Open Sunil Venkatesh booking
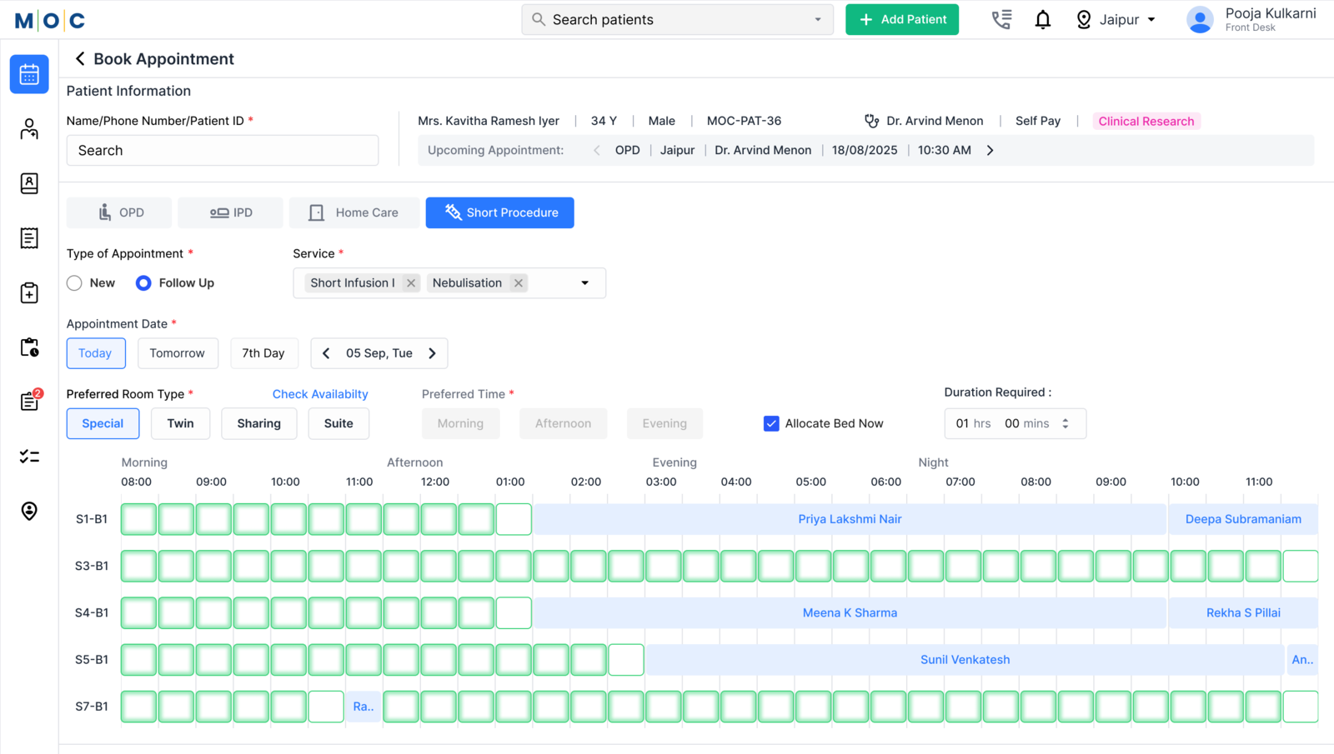The image size is (1334, 754). tap(965, 659)
